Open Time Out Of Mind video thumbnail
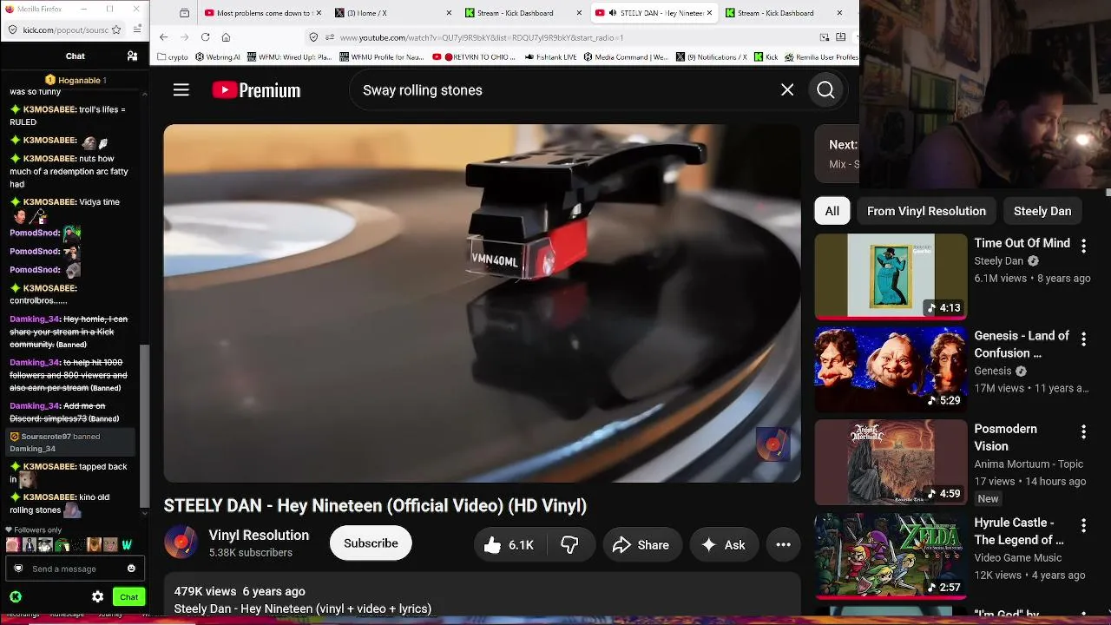 point(891,276)
